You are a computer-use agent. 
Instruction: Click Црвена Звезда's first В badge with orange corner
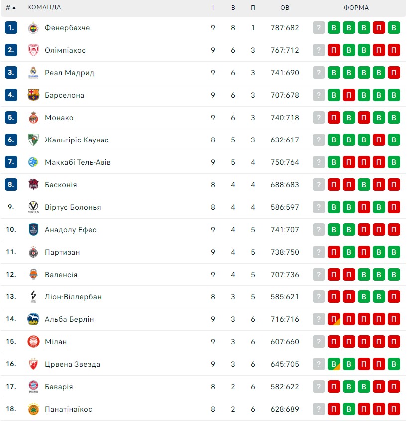[334, 364]
